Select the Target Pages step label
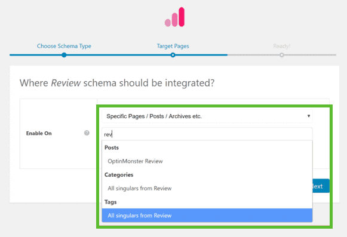 pos(173,46)
